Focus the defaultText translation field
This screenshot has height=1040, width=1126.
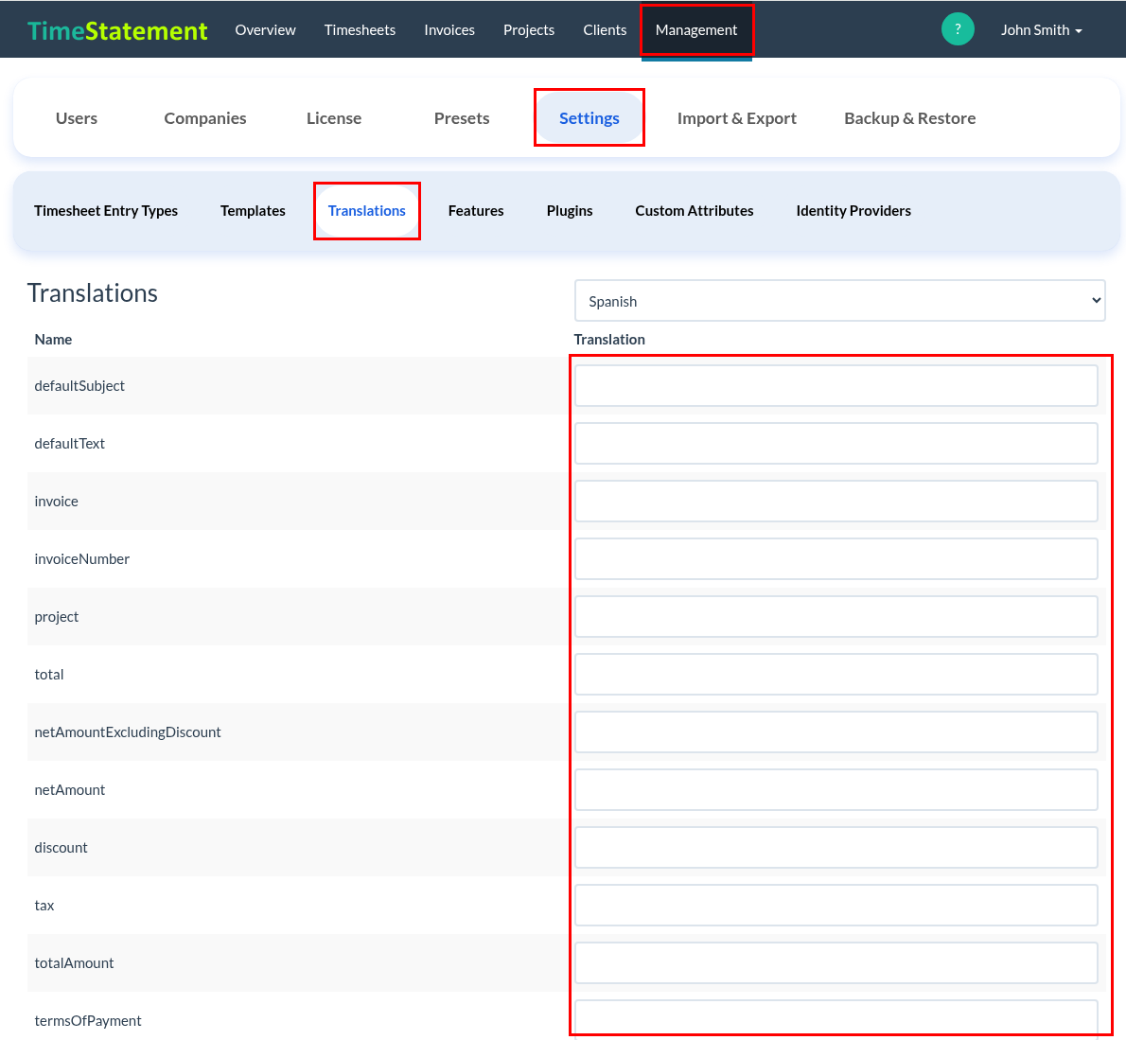[x=836, y=443]
